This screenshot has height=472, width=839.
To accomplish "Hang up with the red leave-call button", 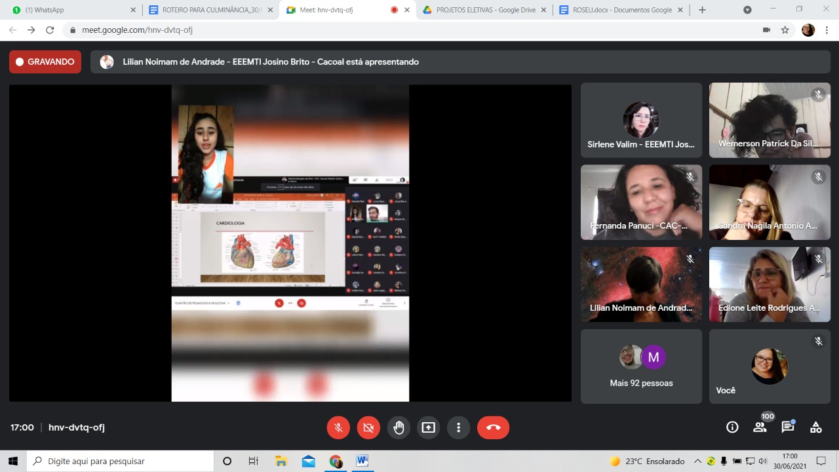I will pyautogui.click(x=494, y=427).
